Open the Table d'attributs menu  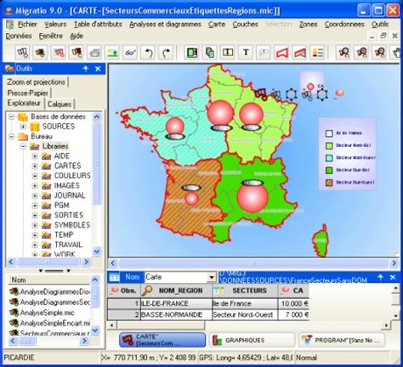tap(98, 25)
